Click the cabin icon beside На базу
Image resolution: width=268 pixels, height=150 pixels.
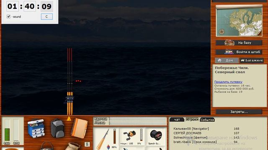[229, 42]
